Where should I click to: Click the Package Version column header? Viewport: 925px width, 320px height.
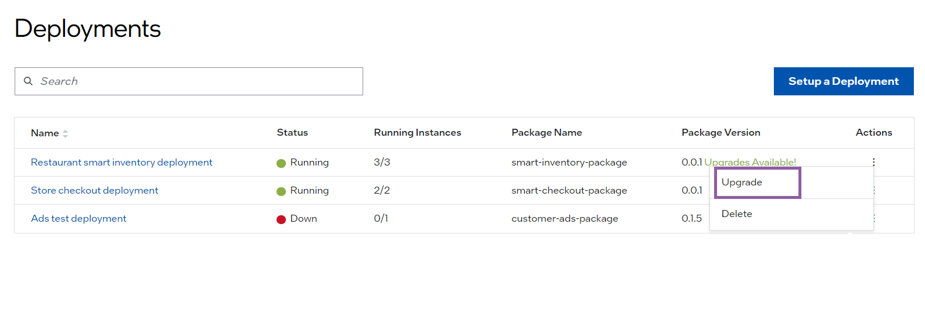pos(721,132)
